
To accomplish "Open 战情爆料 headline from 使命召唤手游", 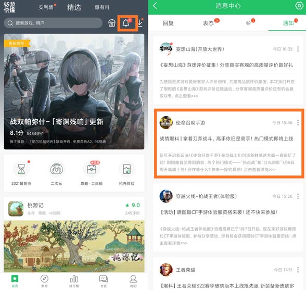I will 226,138.
